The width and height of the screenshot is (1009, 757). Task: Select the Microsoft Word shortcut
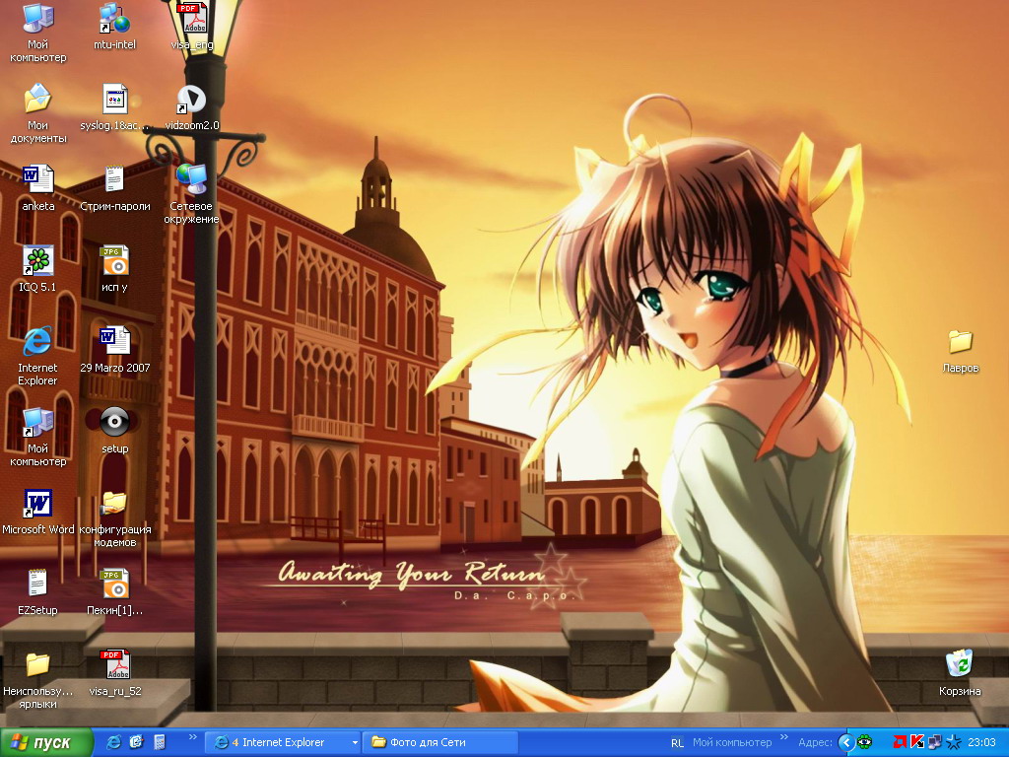[x=38, y=512]
